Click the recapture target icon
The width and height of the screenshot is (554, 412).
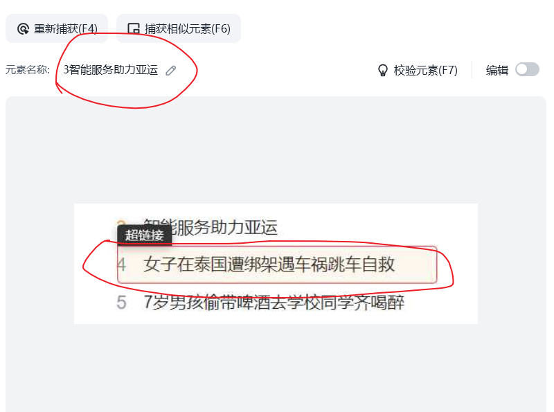click(x=23, y=28)
